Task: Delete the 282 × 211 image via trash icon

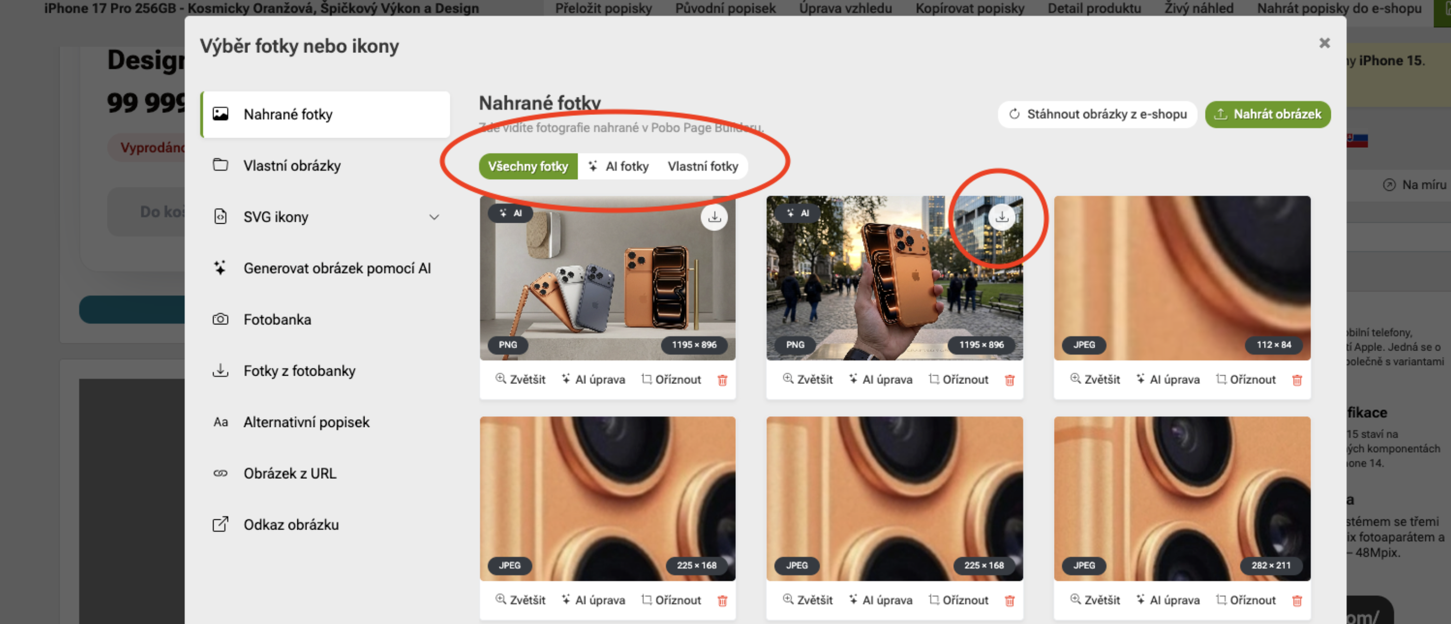Action: 1297,600
